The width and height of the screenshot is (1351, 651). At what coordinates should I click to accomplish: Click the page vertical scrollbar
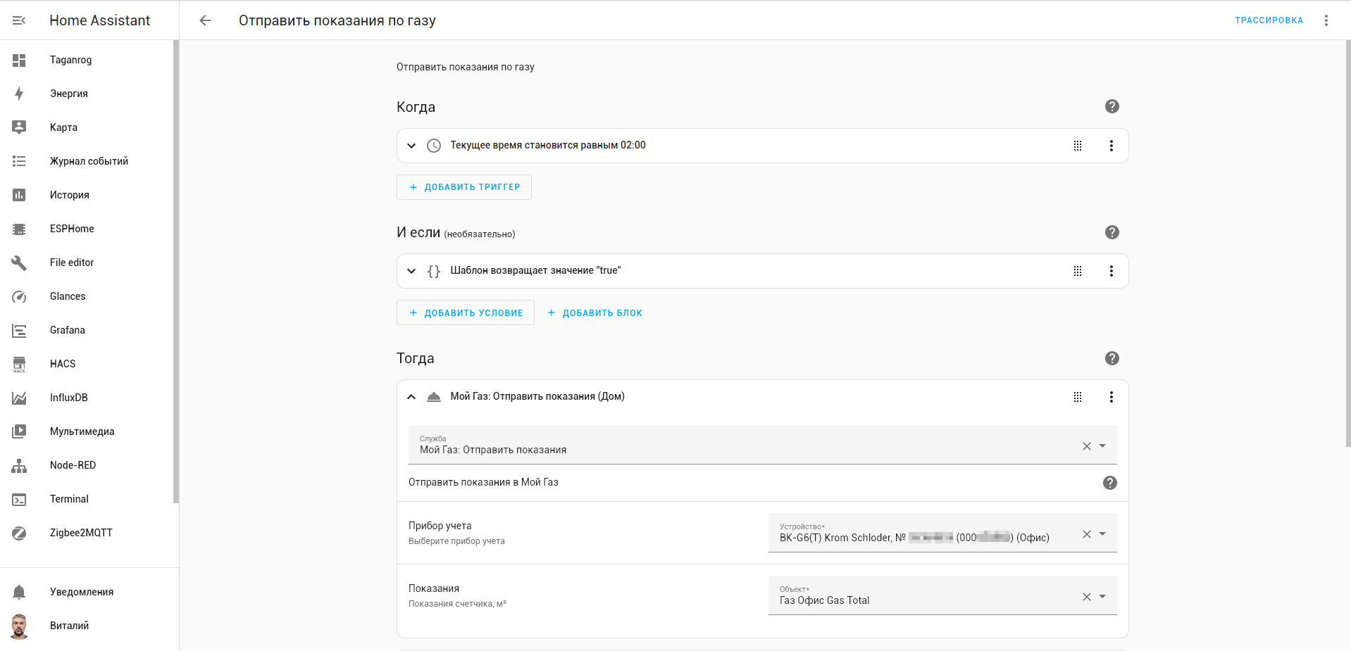[1348, 243]
